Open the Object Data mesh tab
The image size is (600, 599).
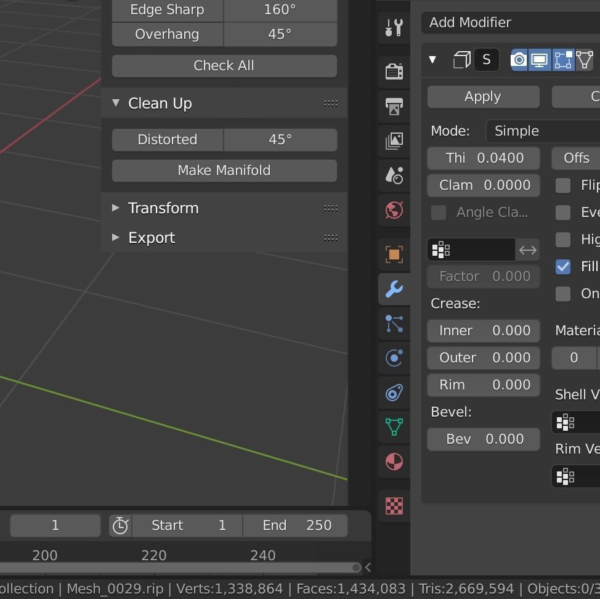394,427
